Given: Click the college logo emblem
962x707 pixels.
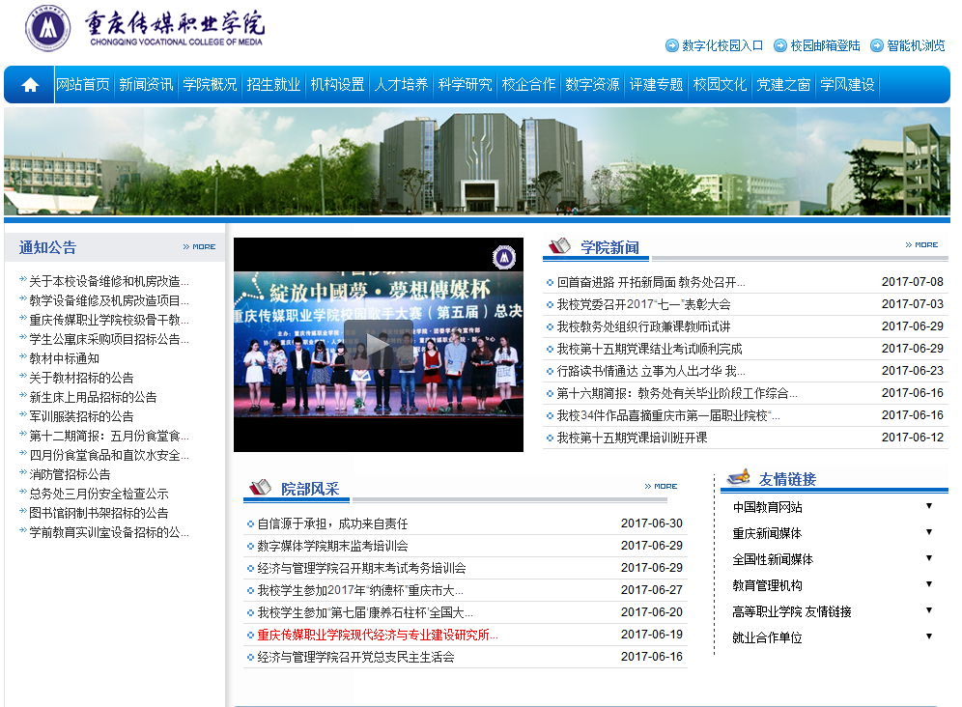Looking at the screenshot, I should click(48, 28).
